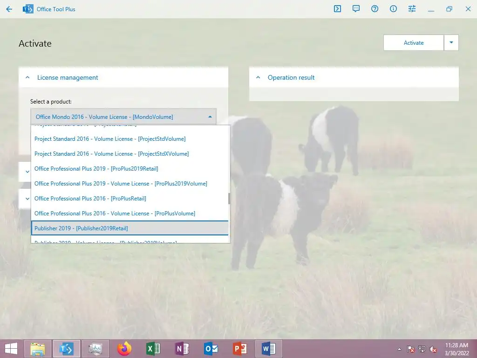This screenshot has width=477, height=358.
Task: Open the about info icon
Action: click(393, 9)
